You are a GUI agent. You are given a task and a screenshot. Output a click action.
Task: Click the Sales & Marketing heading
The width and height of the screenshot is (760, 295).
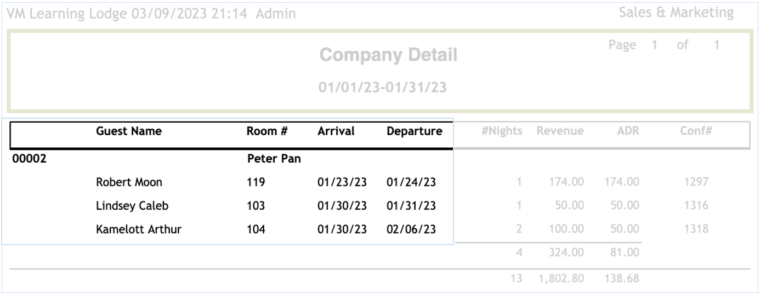(676, 13)
